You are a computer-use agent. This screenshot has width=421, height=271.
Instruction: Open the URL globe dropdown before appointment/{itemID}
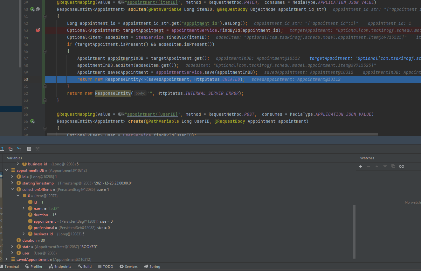click(x=121, y=2)
